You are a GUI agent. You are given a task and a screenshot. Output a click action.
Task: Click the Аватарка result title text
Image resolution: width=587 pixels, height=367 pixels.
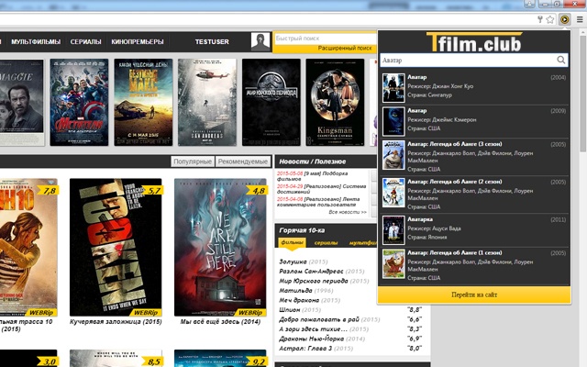tap(420, 219)
